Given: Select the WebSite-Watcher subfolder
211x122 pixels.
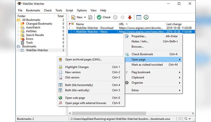Looking at the screenshot, I should (37, 50).
